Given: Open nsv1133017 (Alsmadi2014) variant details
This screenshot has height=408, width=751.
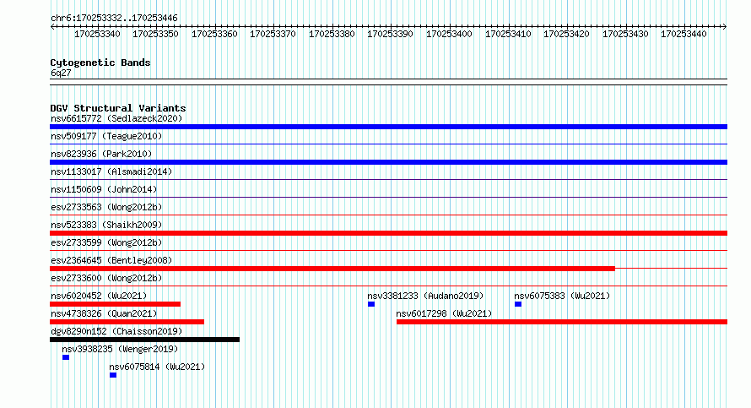Looking at the screenshot, I should pyautogui.click(x=111, y=171).
